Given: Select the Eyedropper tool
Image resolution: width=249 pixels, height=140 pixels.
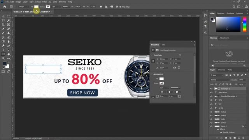Looking at the screenshot, I should pos(3,29).
